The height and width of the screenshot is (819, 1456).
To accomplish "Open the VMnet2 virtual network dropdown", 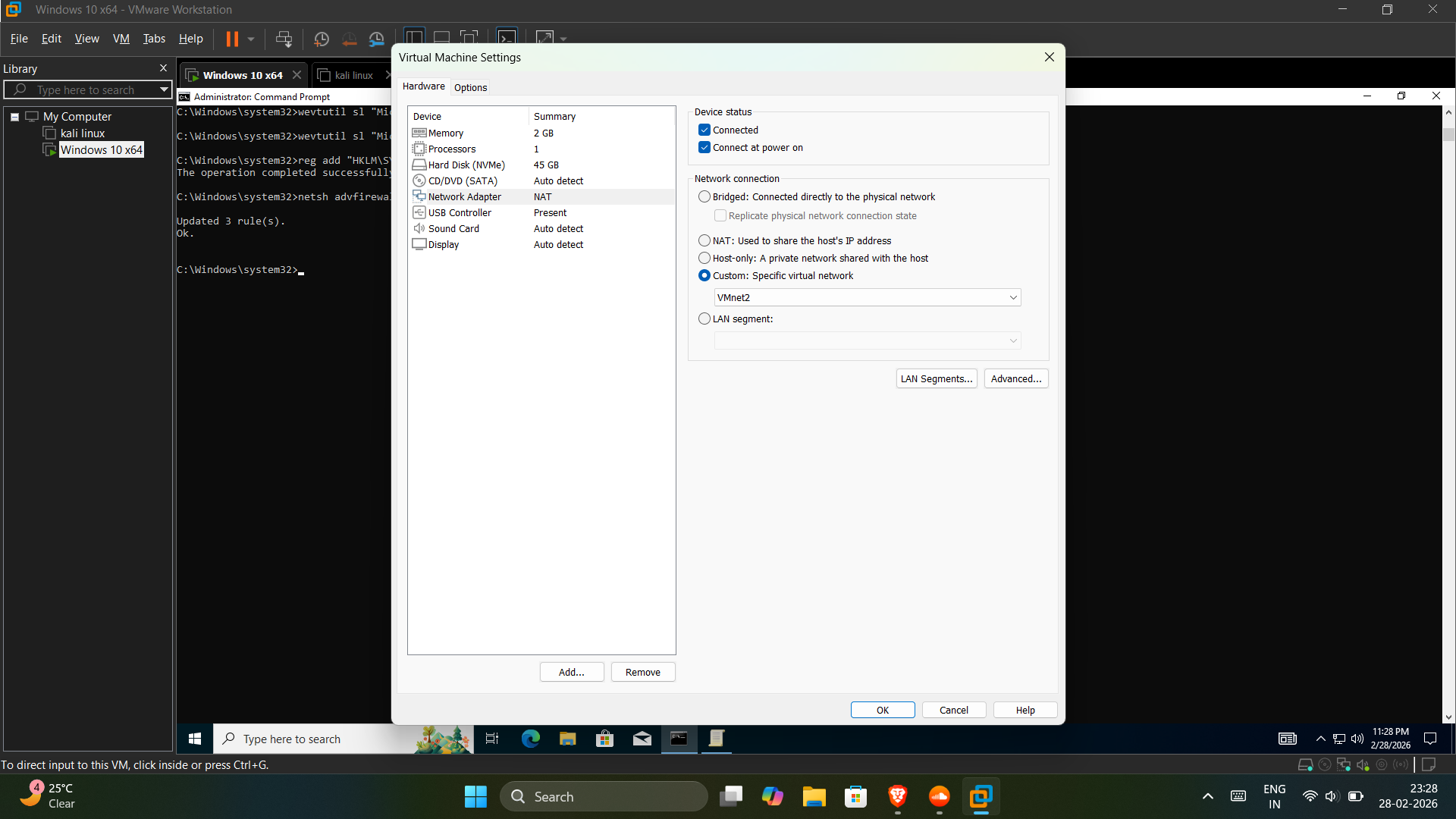I will click(868, 297).
